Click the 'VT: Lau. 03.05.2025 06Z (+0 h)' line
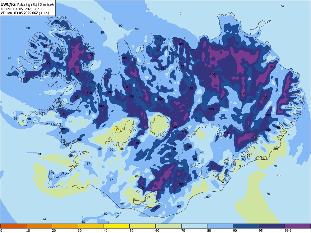The width and height of the screenshot is (311, 233). coord(25,13)
